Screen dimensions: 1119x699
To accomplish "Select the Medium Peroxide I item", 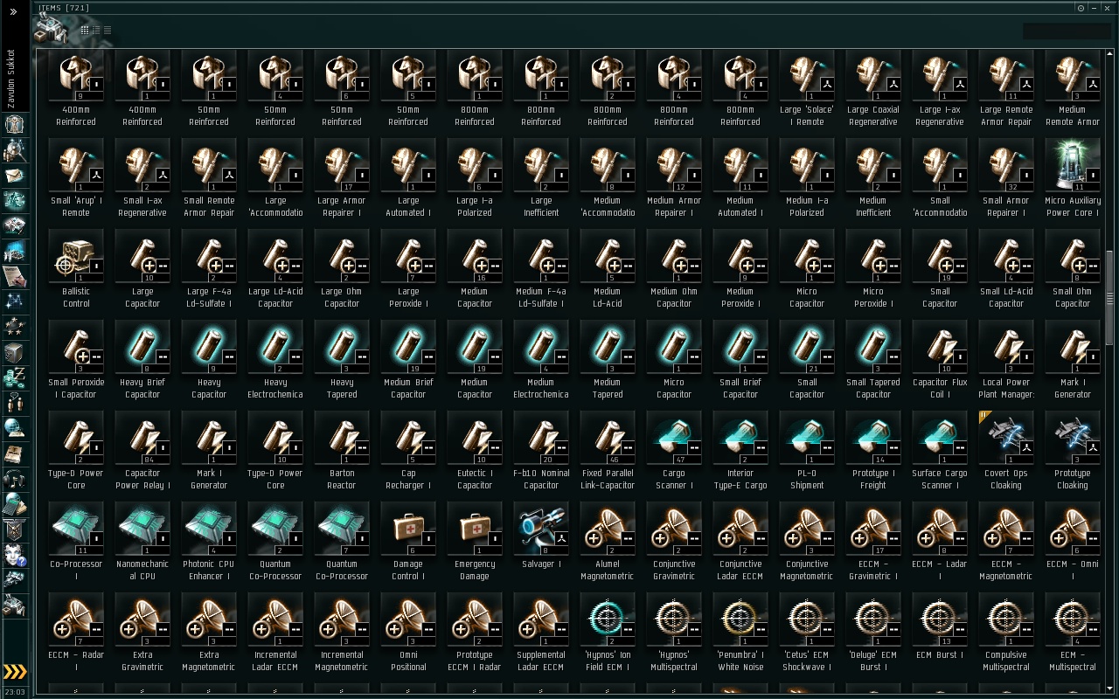I will coord(740,270).
